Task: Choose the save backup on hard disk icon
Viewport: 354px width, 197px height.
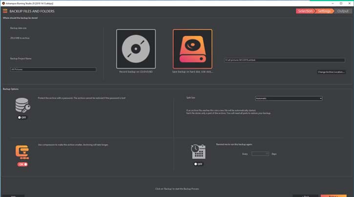Action: click(x=192, y=49)
